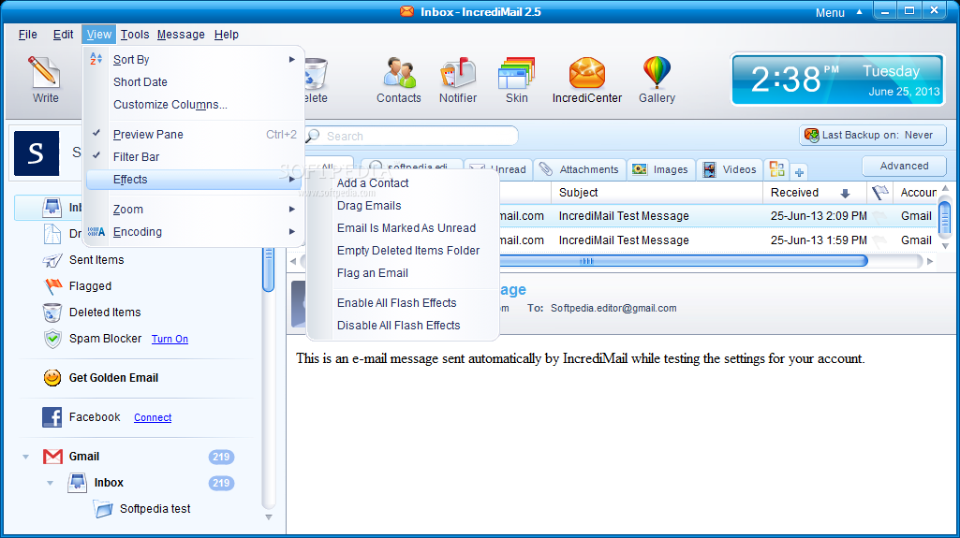Click the Spam Blocker shield icon
Image resolution: width=960 pixels, height=538 pixels.
pos(53,339)
